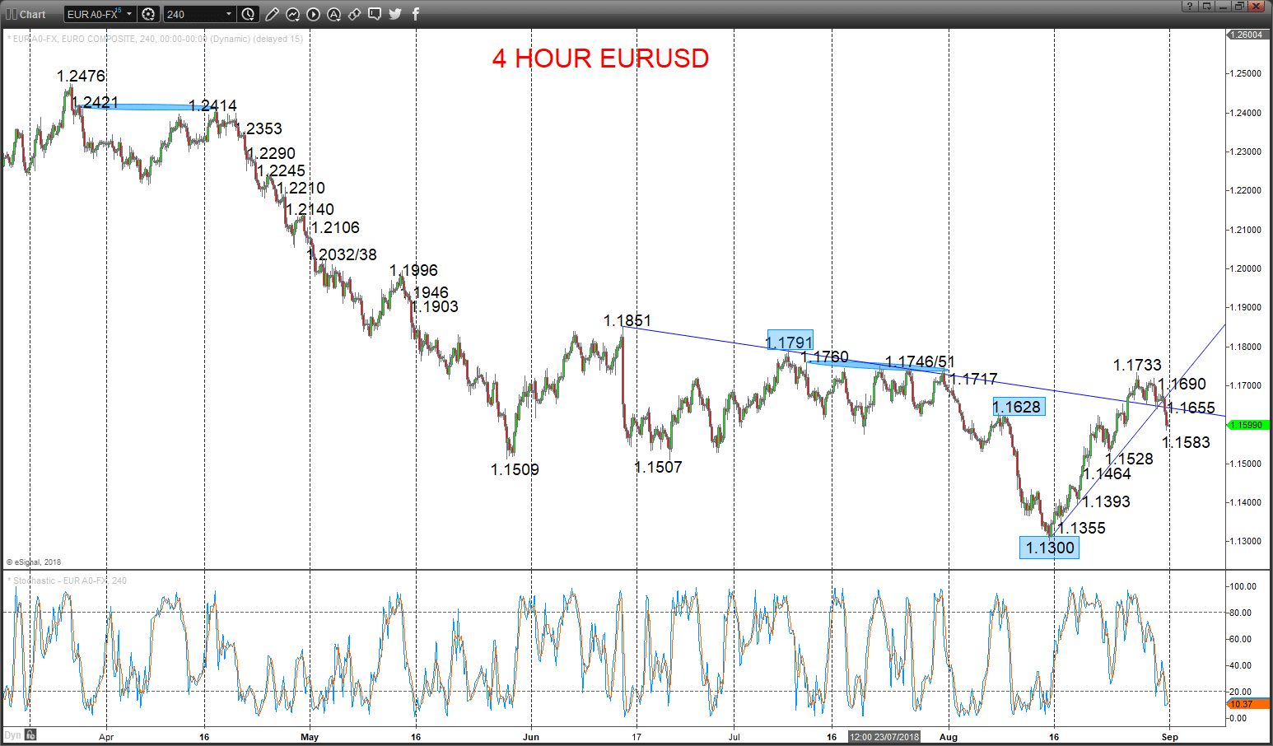Click the 1.1464 price annotation
Image resolution: width=1273 pixels, height=746 pixels.
(1107, 473)
